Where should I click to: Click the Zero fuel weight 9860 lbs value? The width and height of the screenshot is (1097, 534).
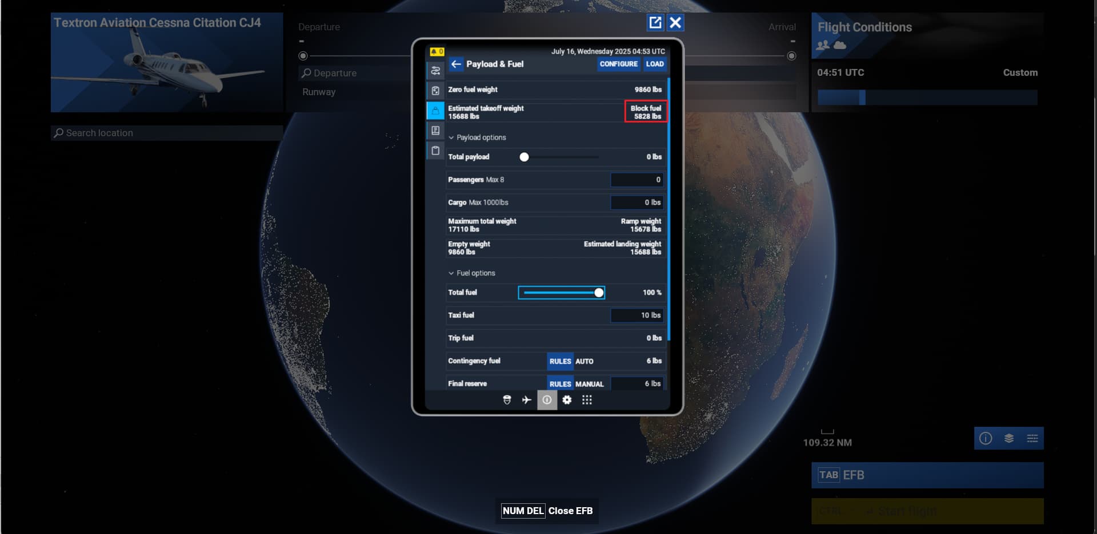[648, 90]
